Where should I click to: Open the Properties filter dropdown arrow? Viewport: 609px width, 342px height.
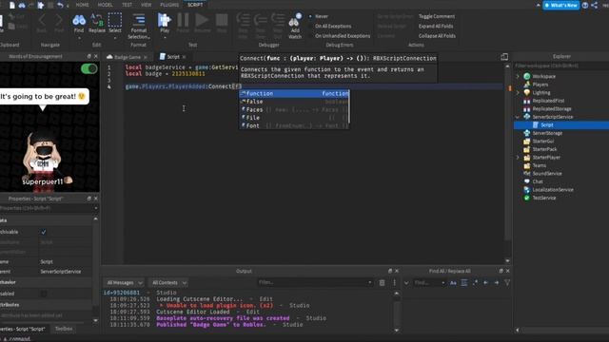[95, 208]
